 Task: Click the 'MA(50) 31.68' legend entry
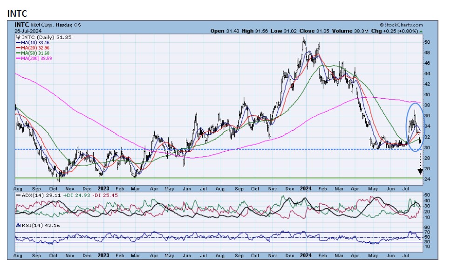(x=35, y=53)
